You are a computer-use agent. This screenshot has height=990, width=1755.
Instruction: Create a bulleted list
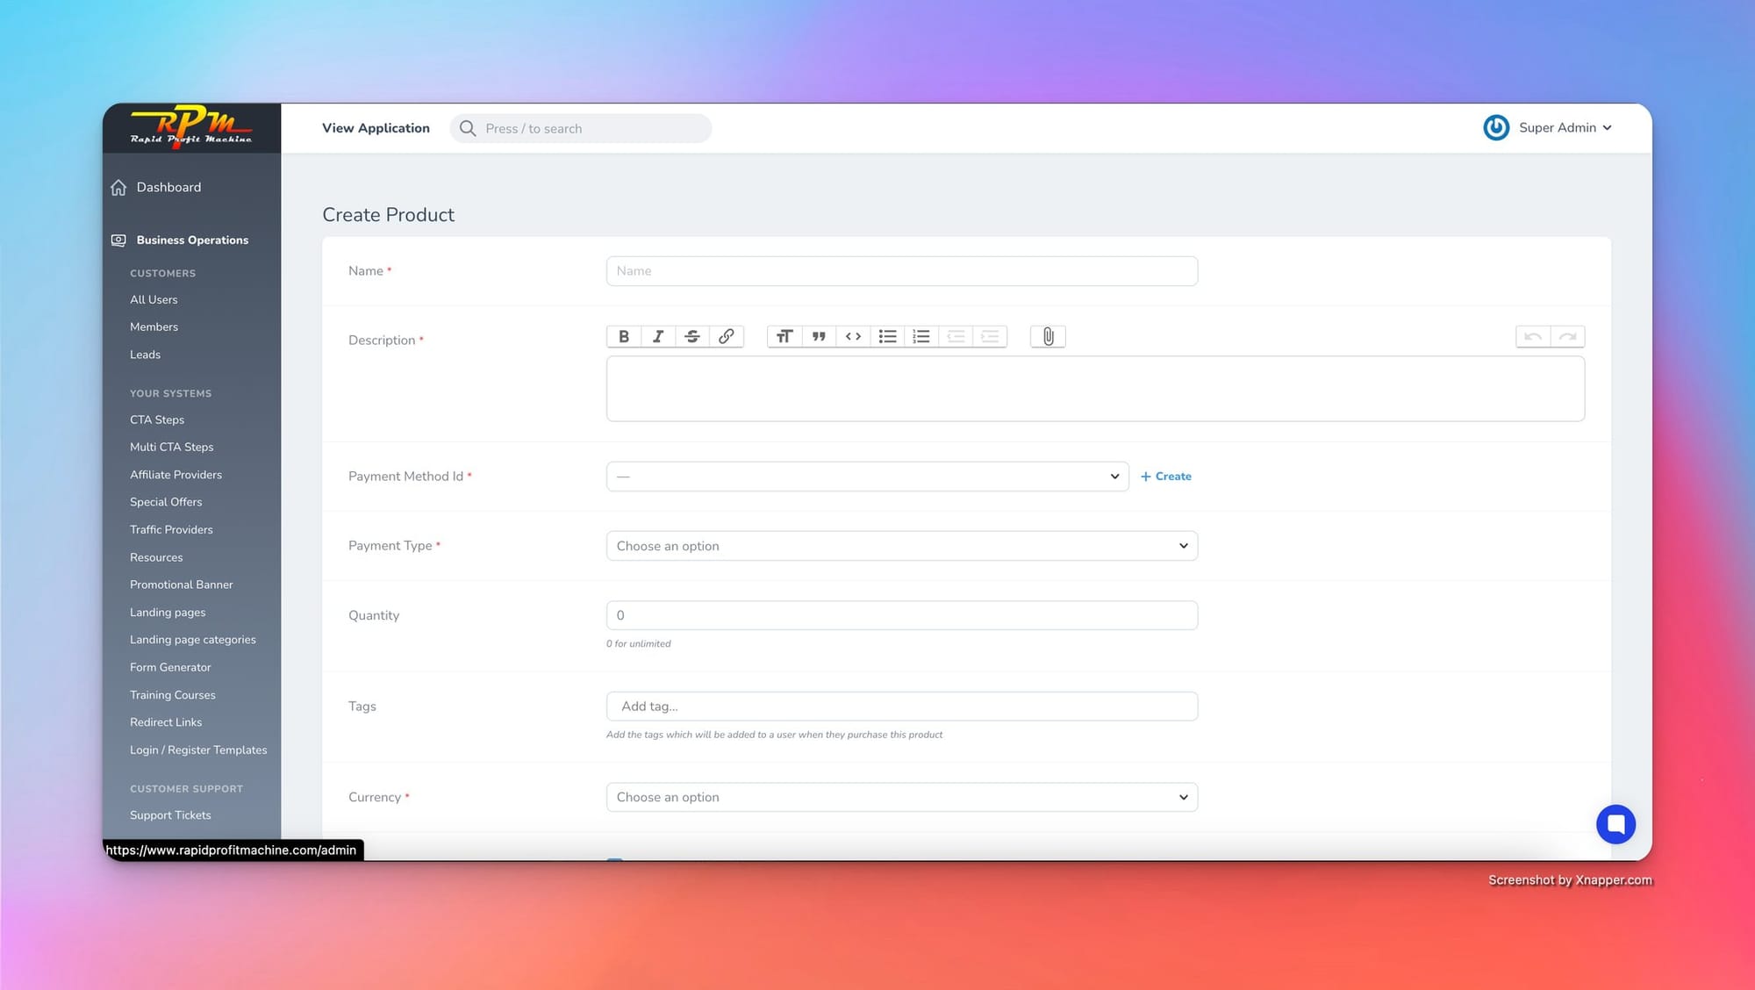click(x=887, y=336)
